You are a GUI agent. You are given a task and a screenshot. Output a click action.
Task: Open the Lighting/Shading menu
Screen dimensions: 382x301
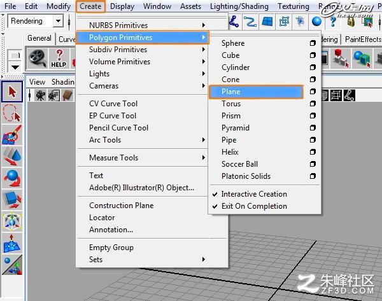tap(239, 6)
